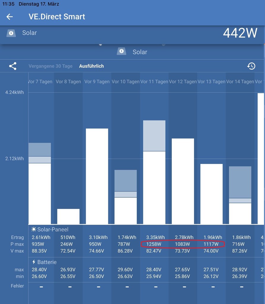265x304 pixels.
Task: Tap the centered Solar panel icon
Action: (x=122, y=51)
